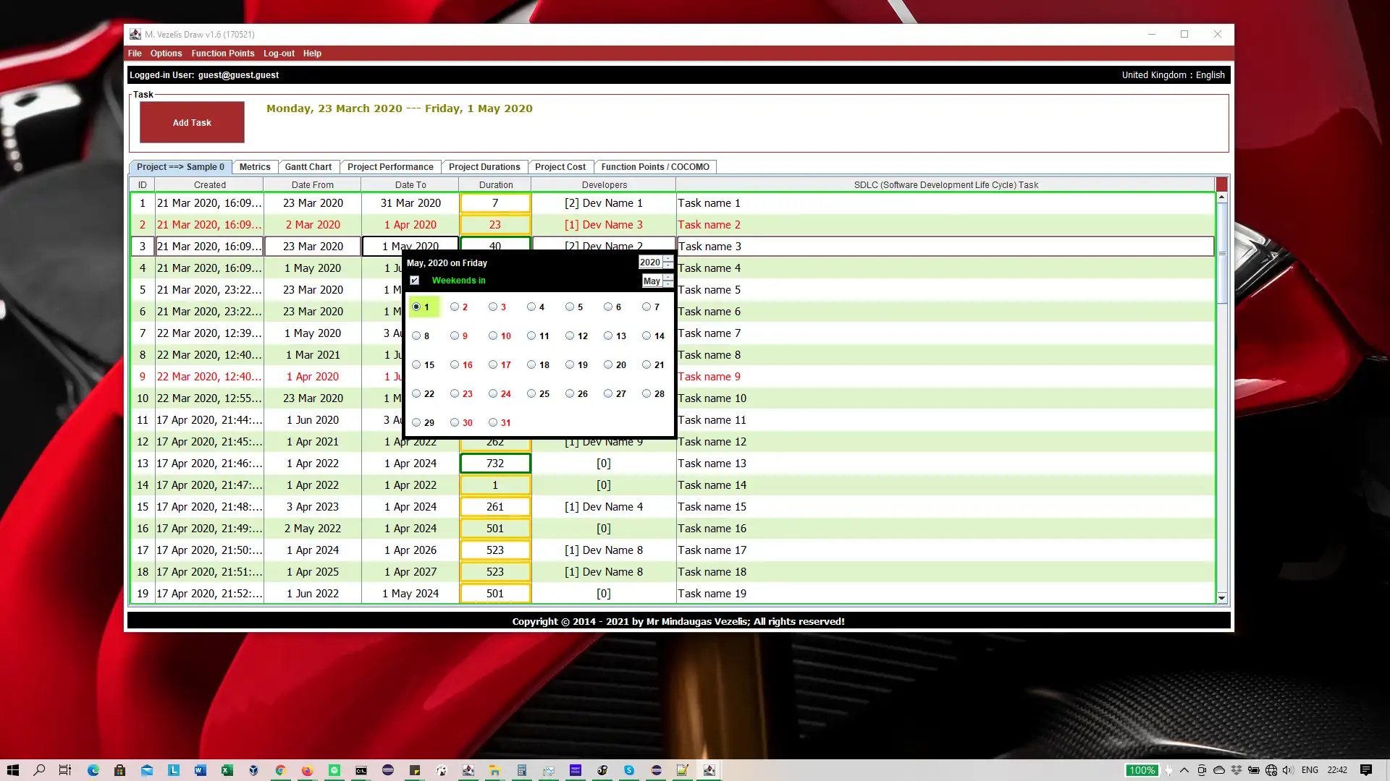1390x781 pixels.
Task: Select day 15 radio button in calendar
Action: click(x=416, y=364)
